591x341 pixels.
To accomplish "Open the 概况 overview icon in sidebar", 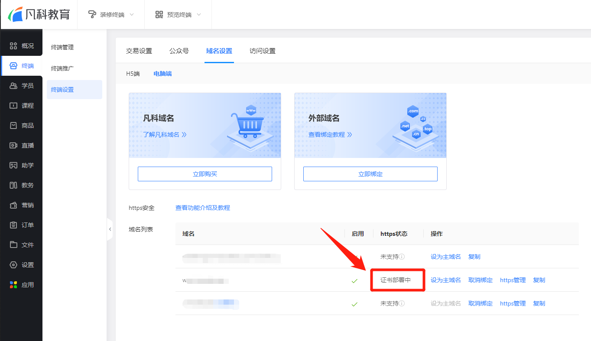I will [x=13, y=46].
